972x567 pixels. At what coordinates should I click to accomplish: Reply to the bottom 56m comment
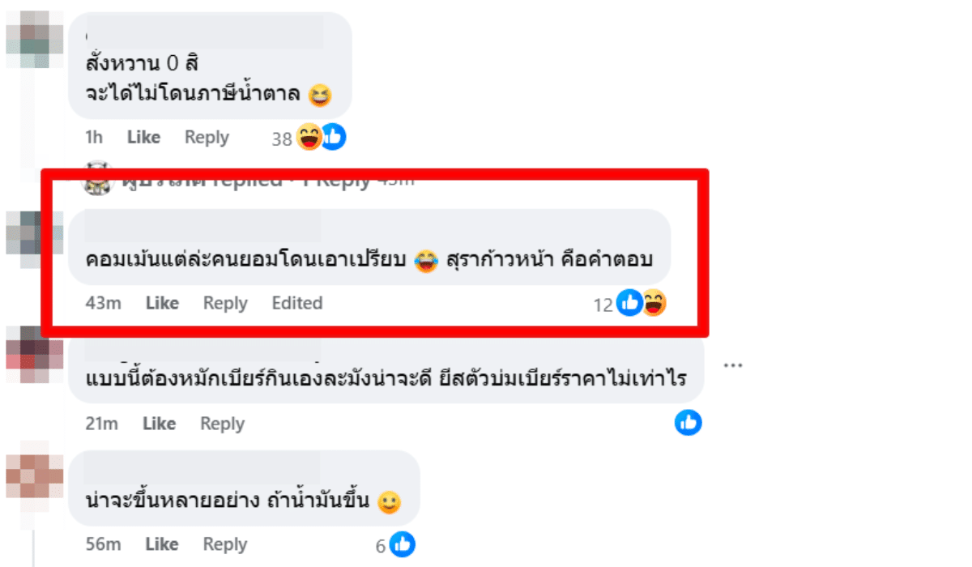pos(224,544)
